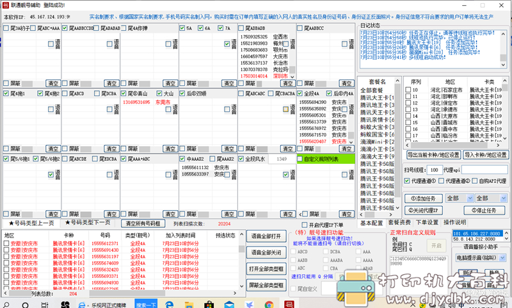
Task: Launch Microsoft Edge from the taskbar
Action: tap(169, 305)
